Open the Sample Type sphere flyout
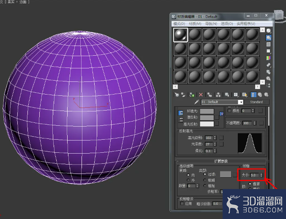The height and width of the screenshot is (219, 286). point(269,31)
